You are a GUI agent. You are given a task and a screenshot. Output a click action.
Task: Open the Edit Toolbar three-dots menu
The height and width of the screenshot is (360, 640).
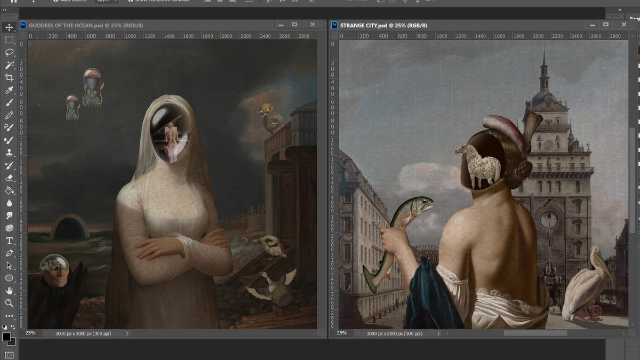9,316
